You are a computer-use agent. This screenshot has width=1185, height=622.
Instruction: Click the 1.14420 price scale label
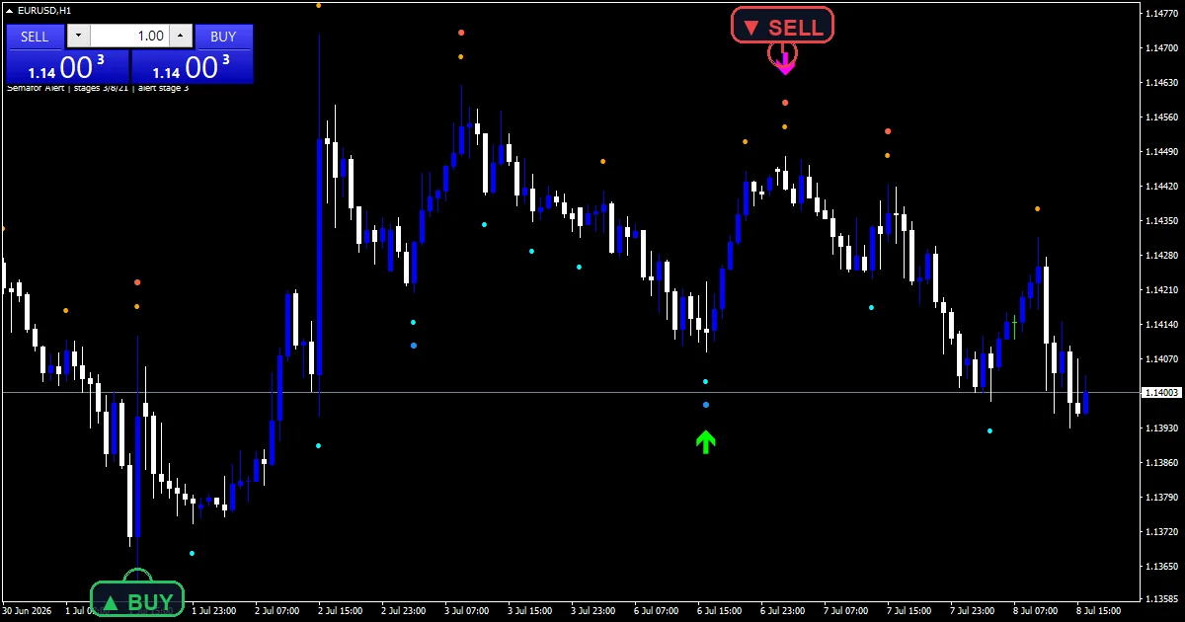tap(1161, 187)
